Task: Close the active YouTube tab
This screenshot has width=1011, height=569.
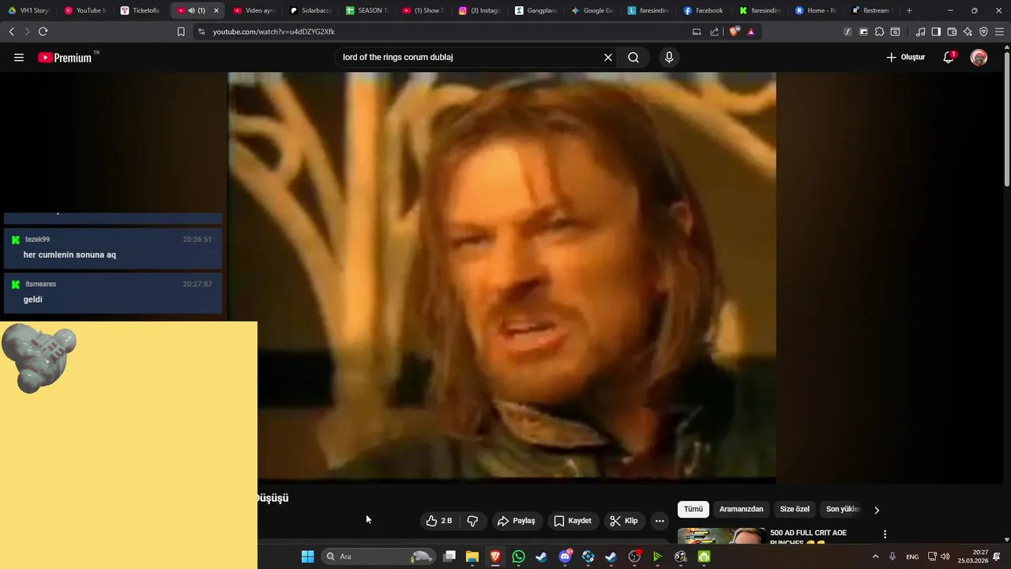Action: tap(216, 10)
